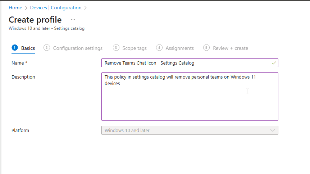Click the step 2 circle icon
This screenshot has width=310, height=174.
[47, 48]
